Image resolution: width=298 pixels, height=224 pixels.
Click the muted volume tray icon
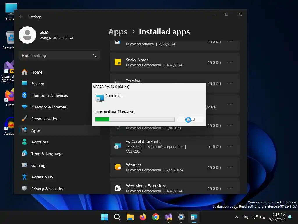pos(263,217)
